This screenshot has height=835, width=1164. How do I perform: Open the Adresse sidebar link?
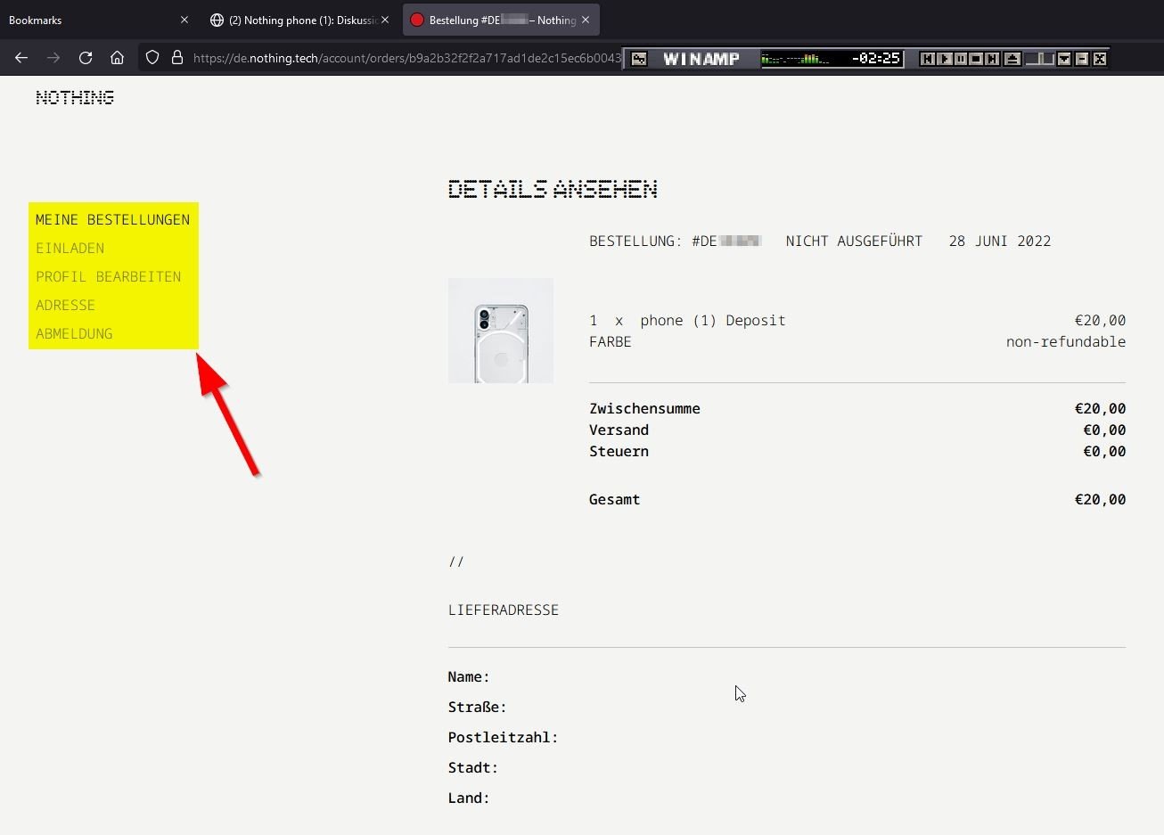65,305
